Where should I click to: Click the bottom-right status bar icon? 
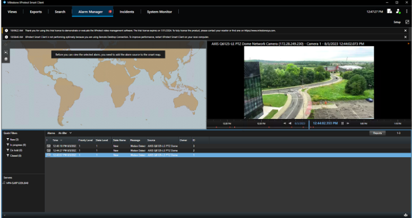point(406,215)
